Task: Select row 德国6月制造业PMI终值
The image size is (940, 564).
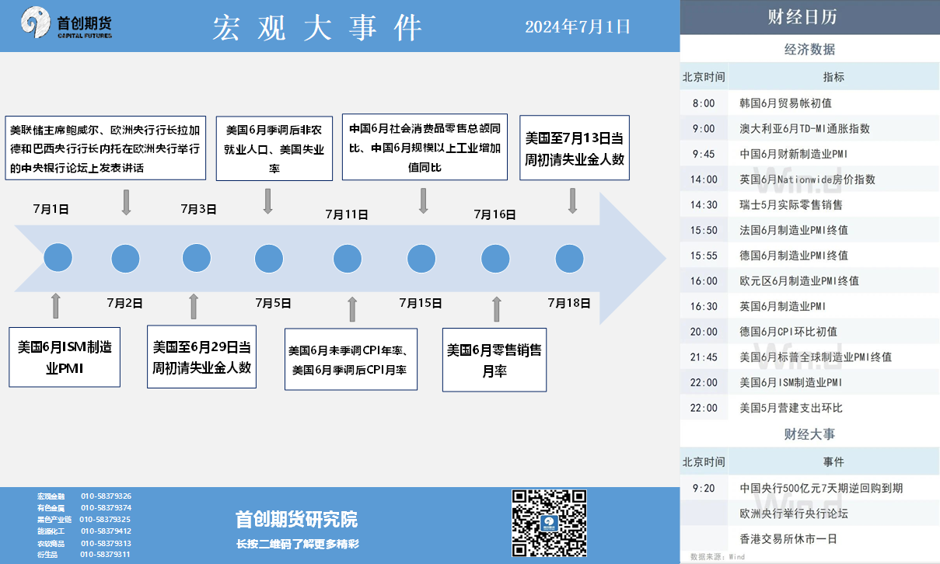Action: (810, 255)
